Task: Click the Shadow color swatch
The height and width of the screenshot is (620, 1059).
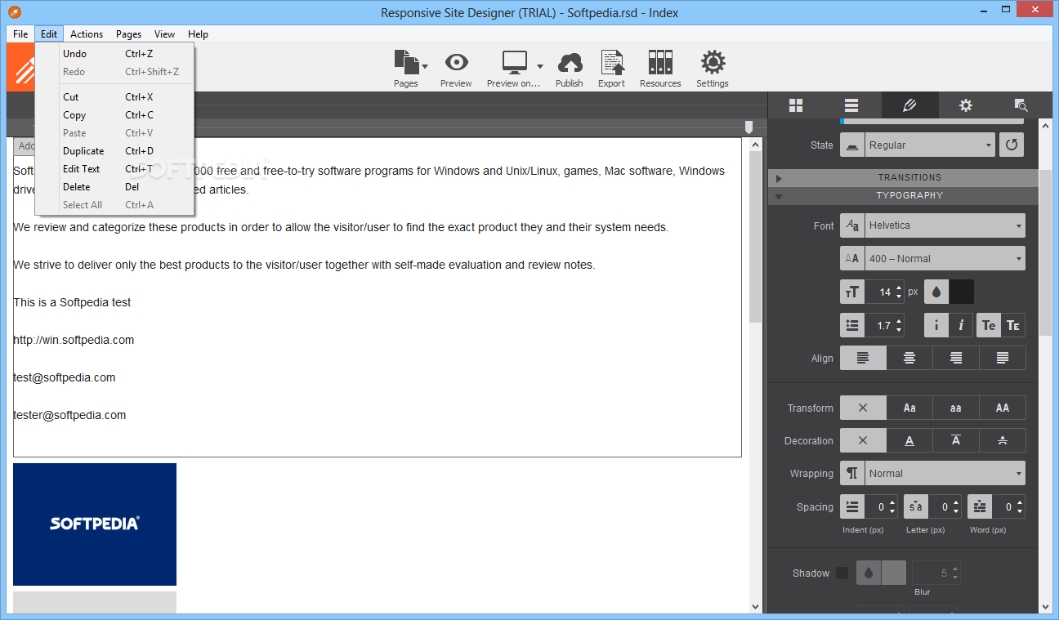Action: click(894, 573)
